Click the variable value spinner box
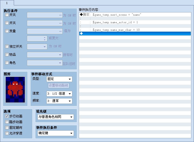Image resolution: width=194 pixels, height=142 pixels. pyautogui.click(x=37, y=39)
